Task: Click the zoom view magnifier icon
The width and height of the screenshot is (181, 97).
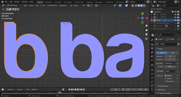Action: (x=146, y=26)
